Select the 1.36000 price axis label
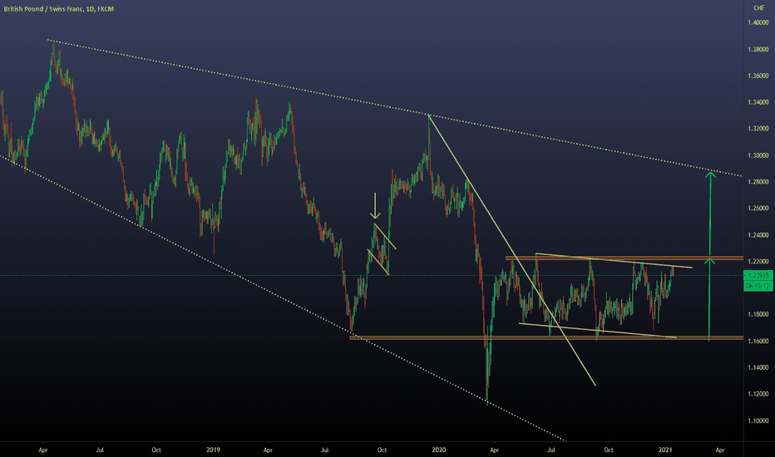The height and width of the screenshot is (457, 775). 758,76
